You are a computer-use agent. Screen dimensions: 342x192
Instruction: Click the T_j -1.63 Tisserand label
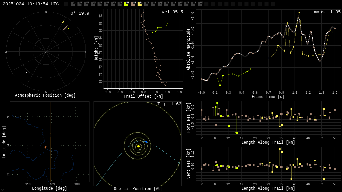pos(169,104)
